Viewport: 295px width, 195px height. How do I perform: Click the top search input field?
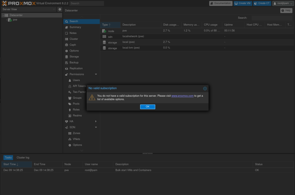(87, 3)
